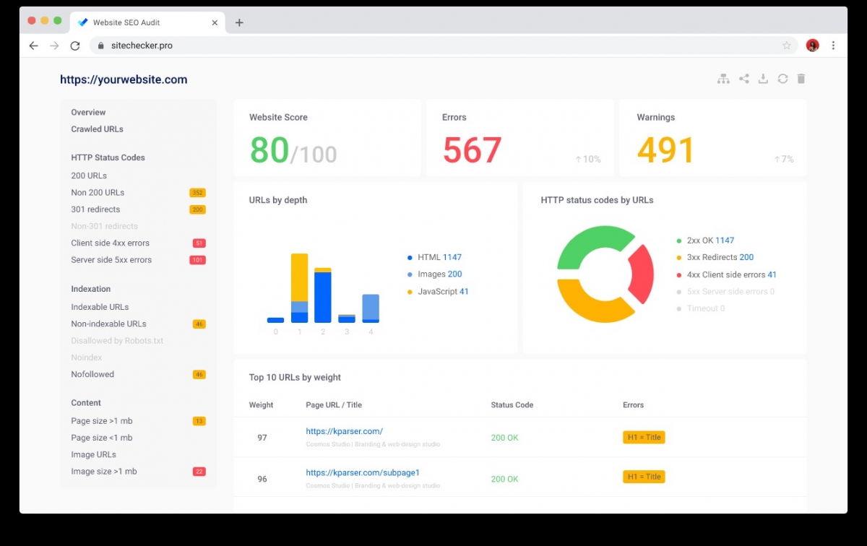Click the share report icon

(743, 78)
